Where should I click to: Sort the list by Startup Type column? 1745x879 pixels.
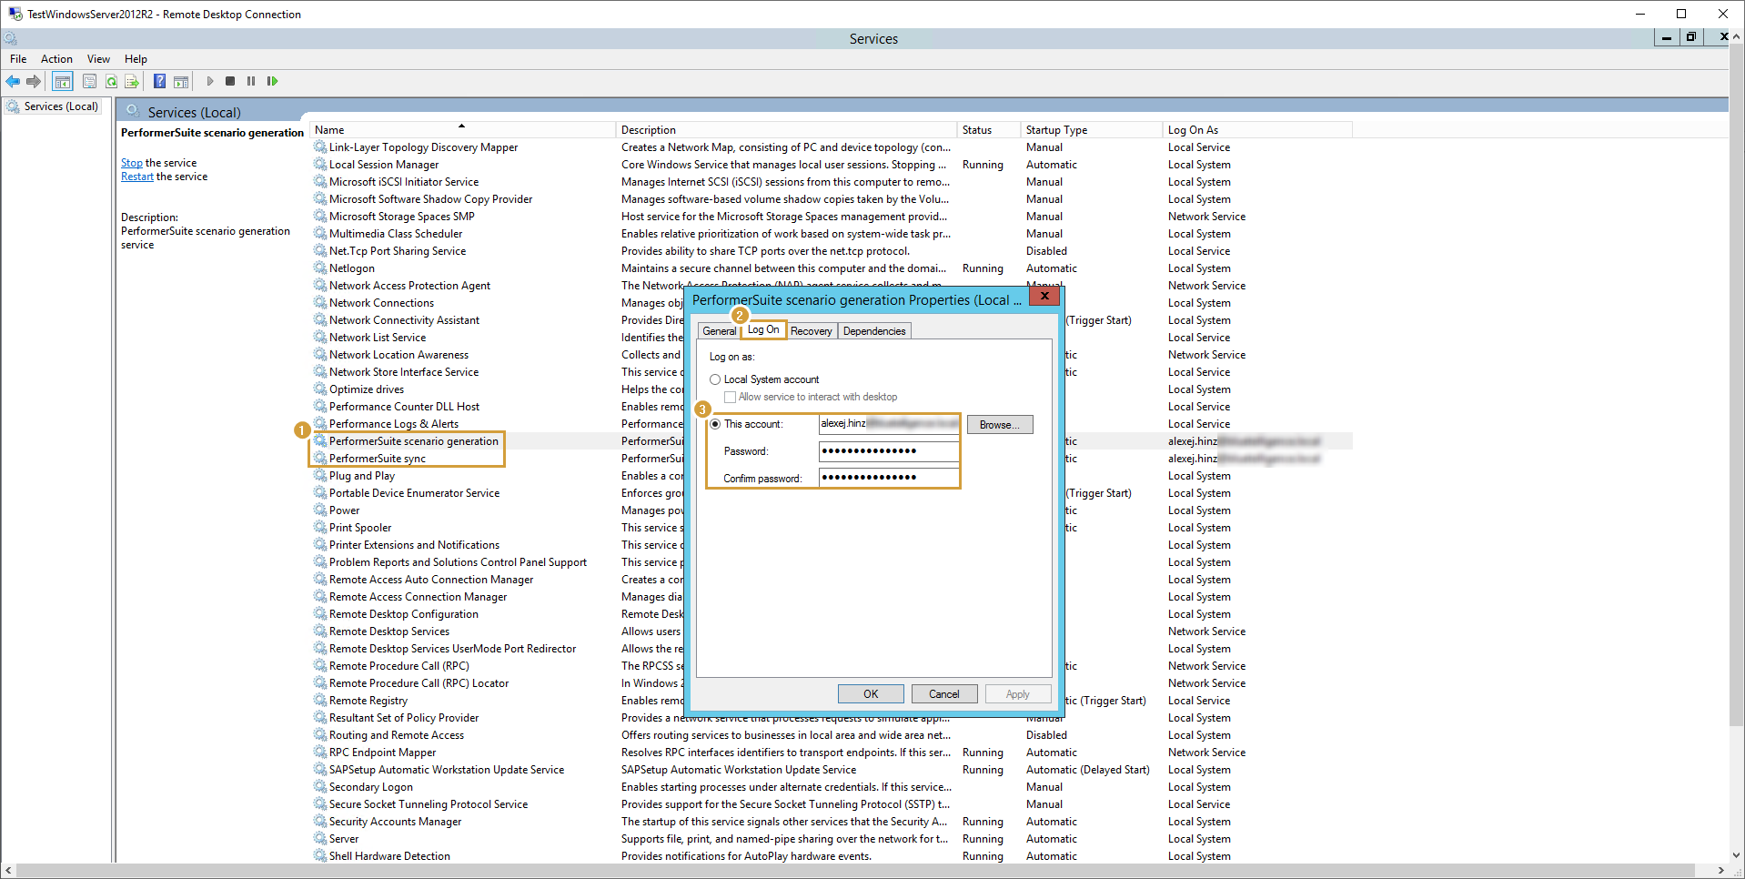1055,130
